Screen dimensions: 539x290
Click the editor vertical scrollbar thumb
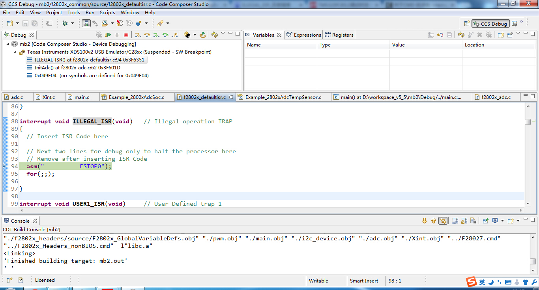(528, 122)
